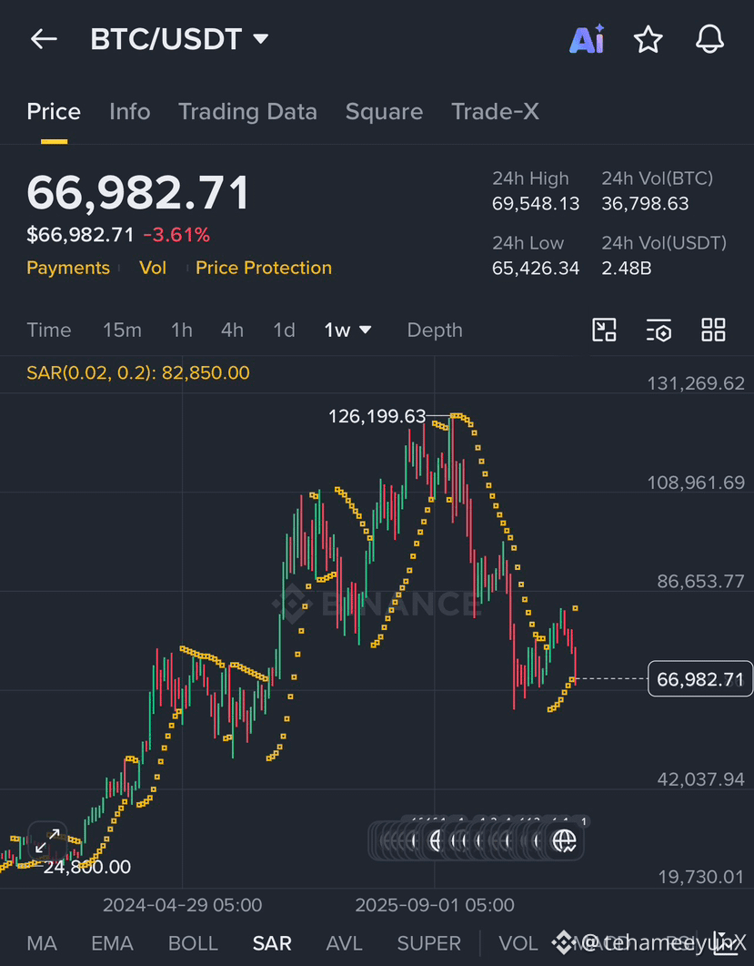Click the 24h Vol(USDT) value 2.48B

627,269
